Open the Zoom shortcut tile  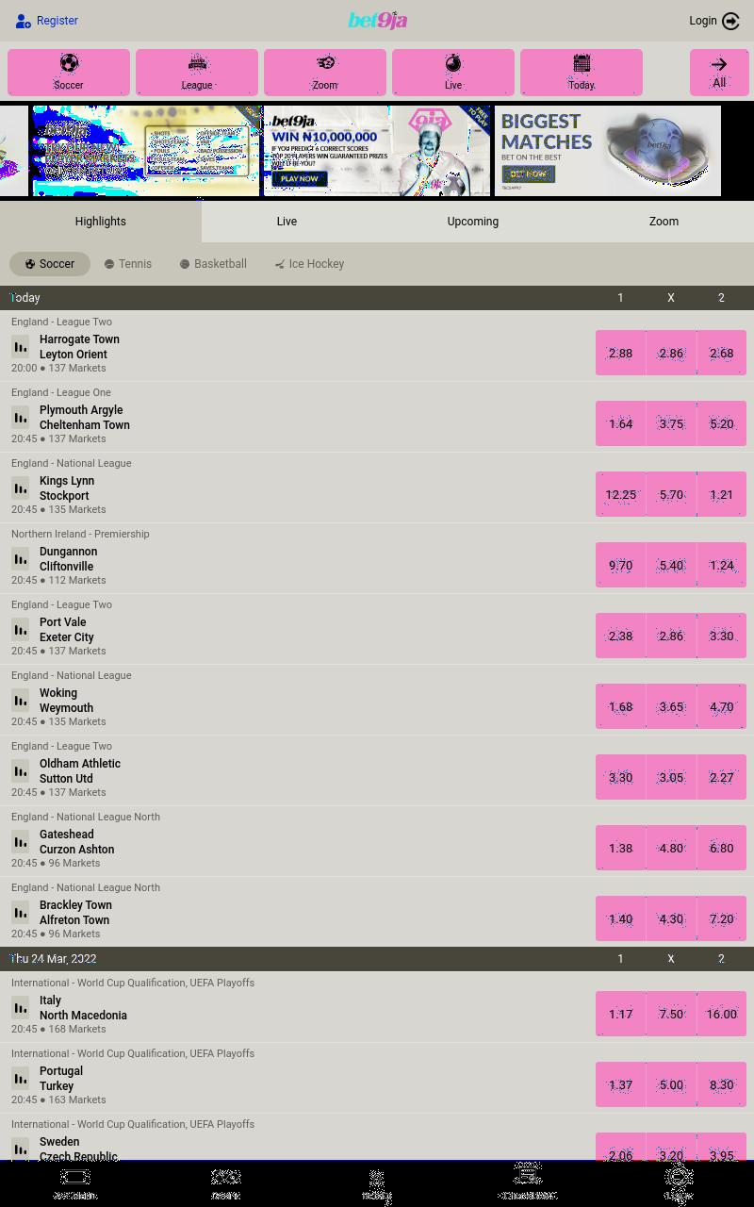pos(325,73)
